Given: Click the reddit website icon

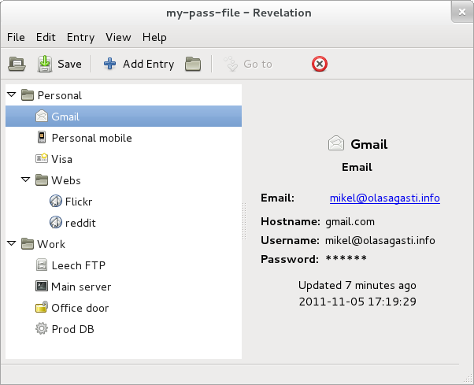Looking at the screenshot, I should click(x=56, y=222).
